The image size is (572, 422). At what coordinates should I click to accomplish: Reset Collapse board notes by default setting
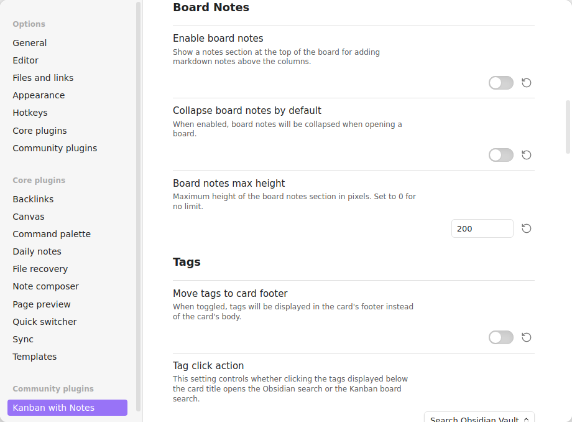(x=526, y=155)
